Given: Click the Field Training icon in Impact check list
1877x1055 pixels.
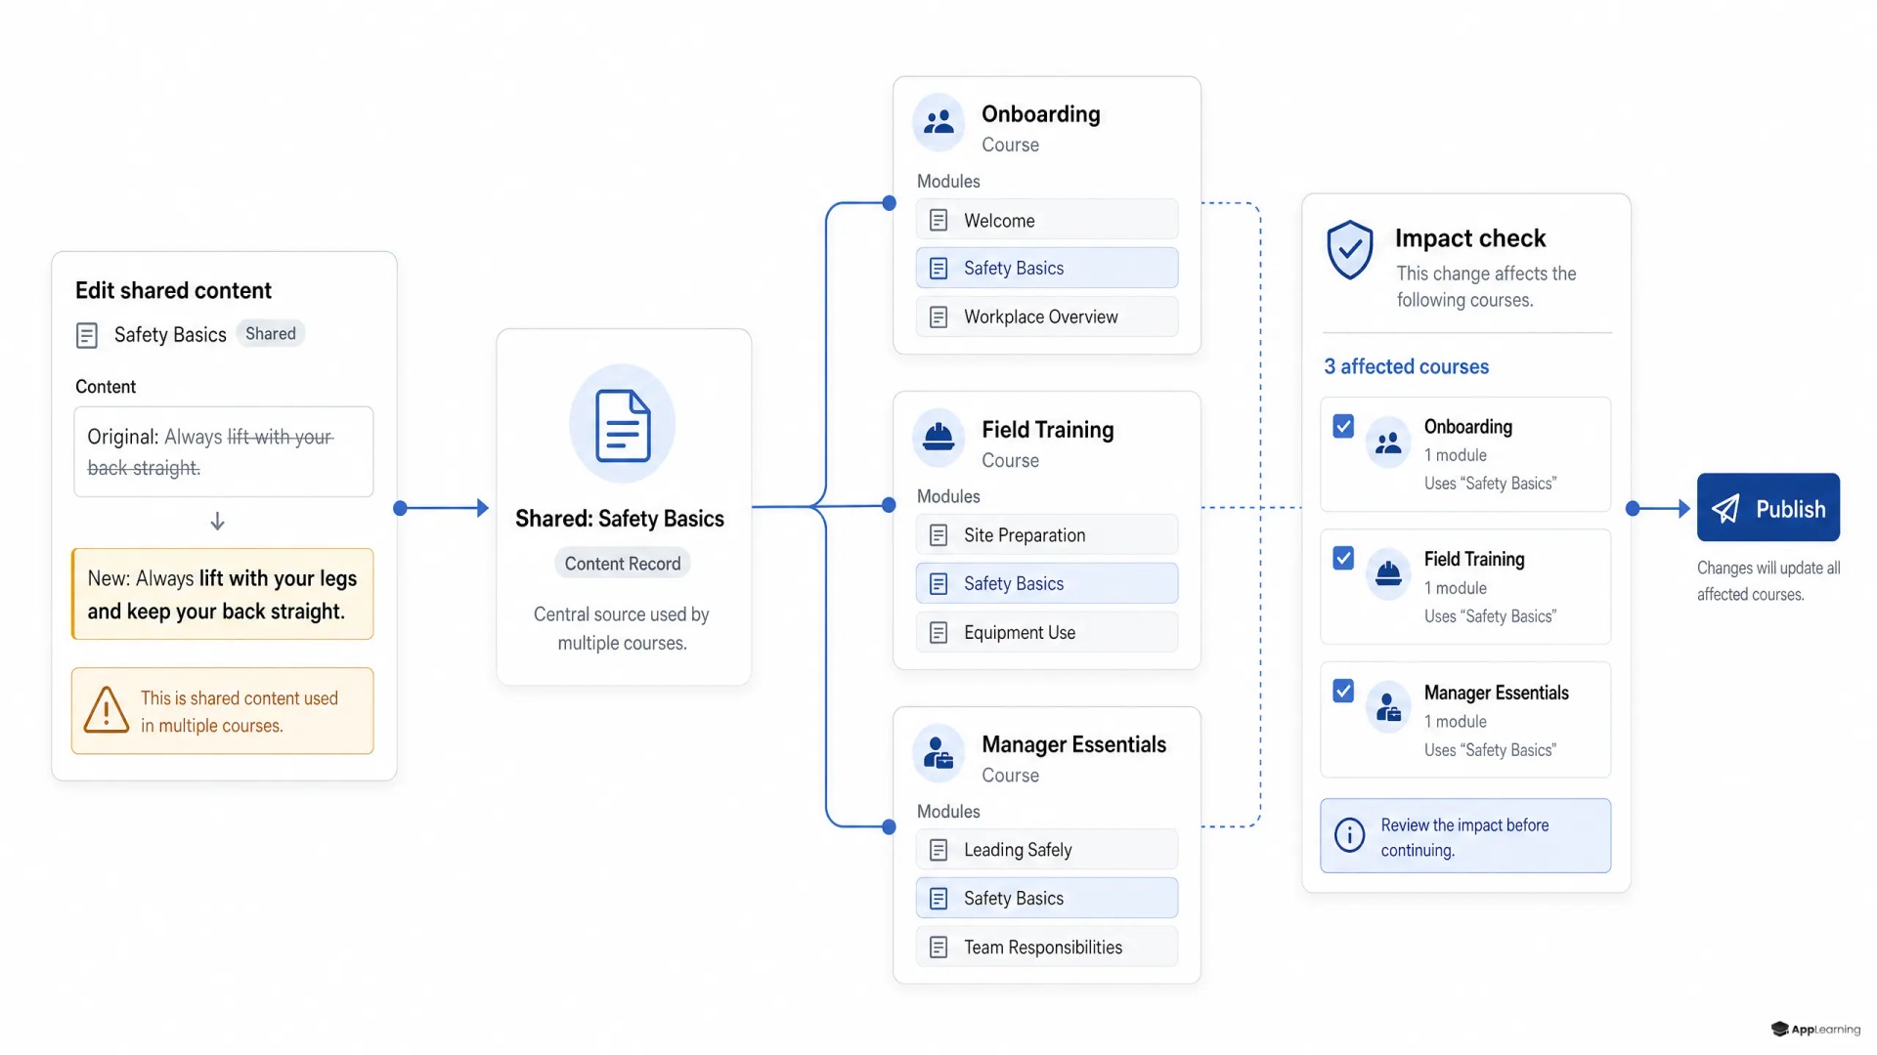Looking at the screenshot, I should click(x=1388, y=575).
